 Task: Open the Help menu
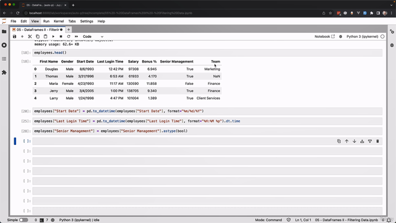tap(101, 21)
